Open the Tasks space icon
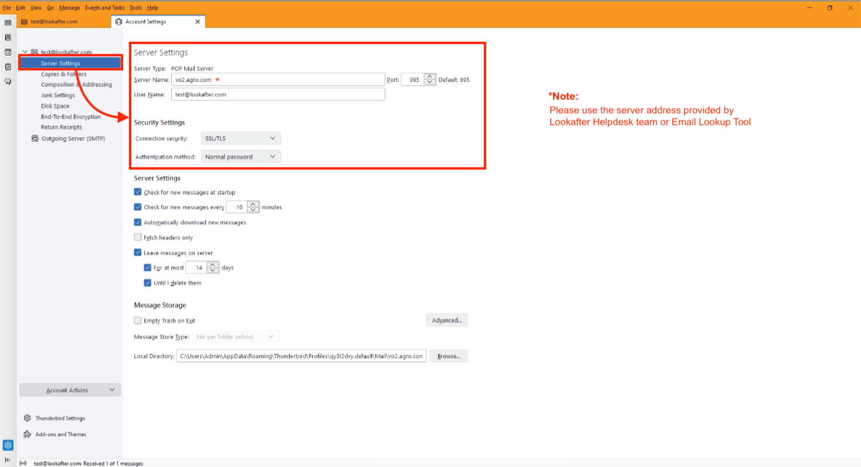The width and height of the screenshot is (861, 467). [8, 67]
